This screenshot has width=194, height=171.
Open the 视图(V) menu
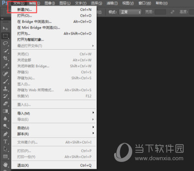pyautogui.click(x=128, y=3)
